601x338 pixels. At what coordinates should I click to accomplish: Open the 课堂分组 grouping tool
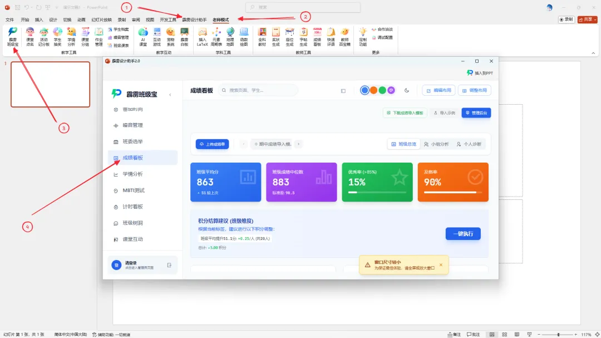[85, 37]
